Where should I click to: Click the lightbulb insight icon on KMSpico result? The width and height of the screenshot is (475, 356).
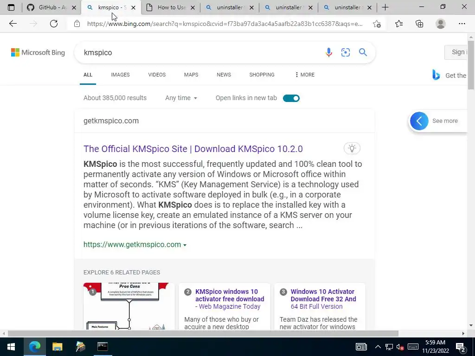[352, 148]
